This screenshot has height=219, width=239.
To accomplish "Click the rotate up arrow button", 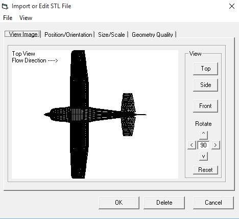I will click(x=203, y=135).
